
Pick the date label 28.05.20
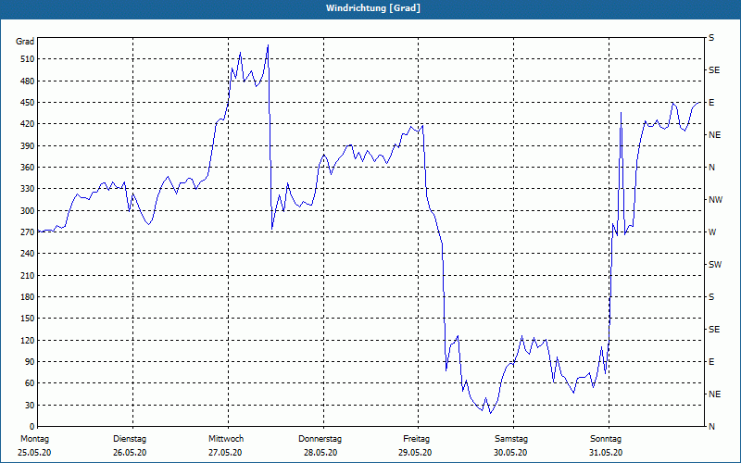320,453
